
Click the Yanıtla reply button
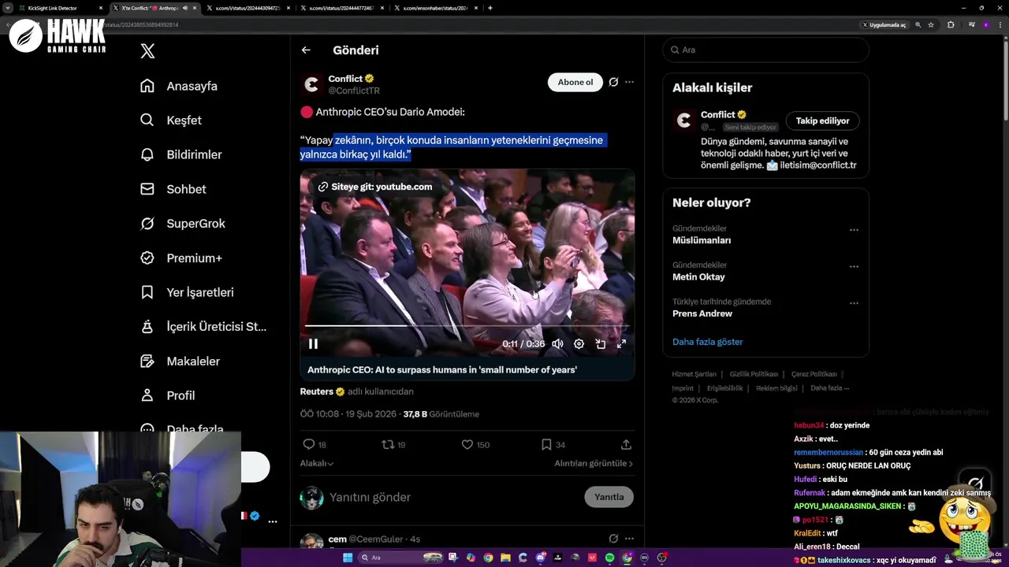coord(609,497)
